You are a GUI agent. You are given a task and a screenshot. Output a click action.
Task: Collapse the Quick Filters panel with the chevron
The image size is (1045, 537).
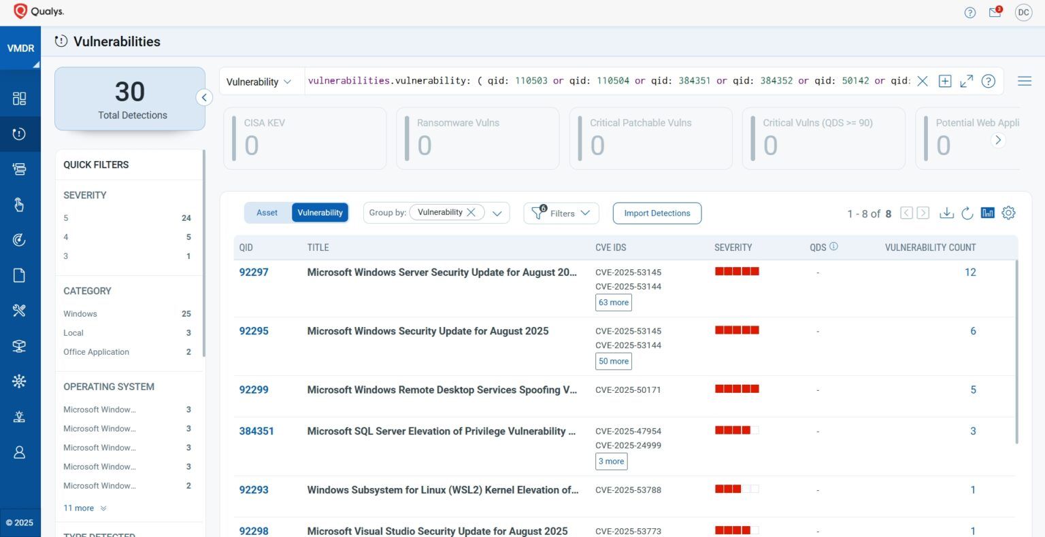pyautogui.click(x=204, y=97)
